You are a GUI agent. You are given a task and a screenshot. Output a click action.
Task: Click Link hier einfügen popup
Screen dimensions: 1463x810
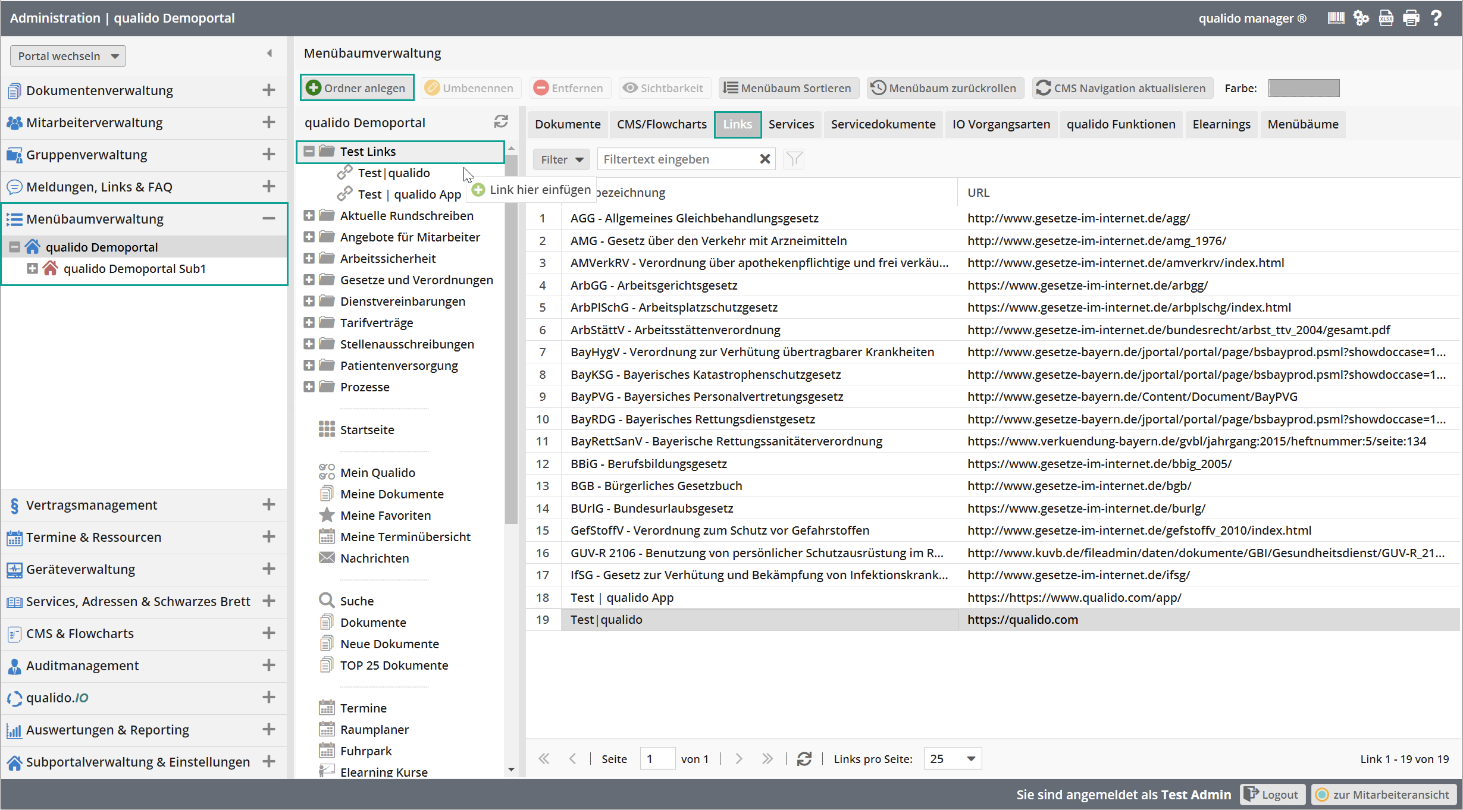pyautogui.click(x=531, y=190)
